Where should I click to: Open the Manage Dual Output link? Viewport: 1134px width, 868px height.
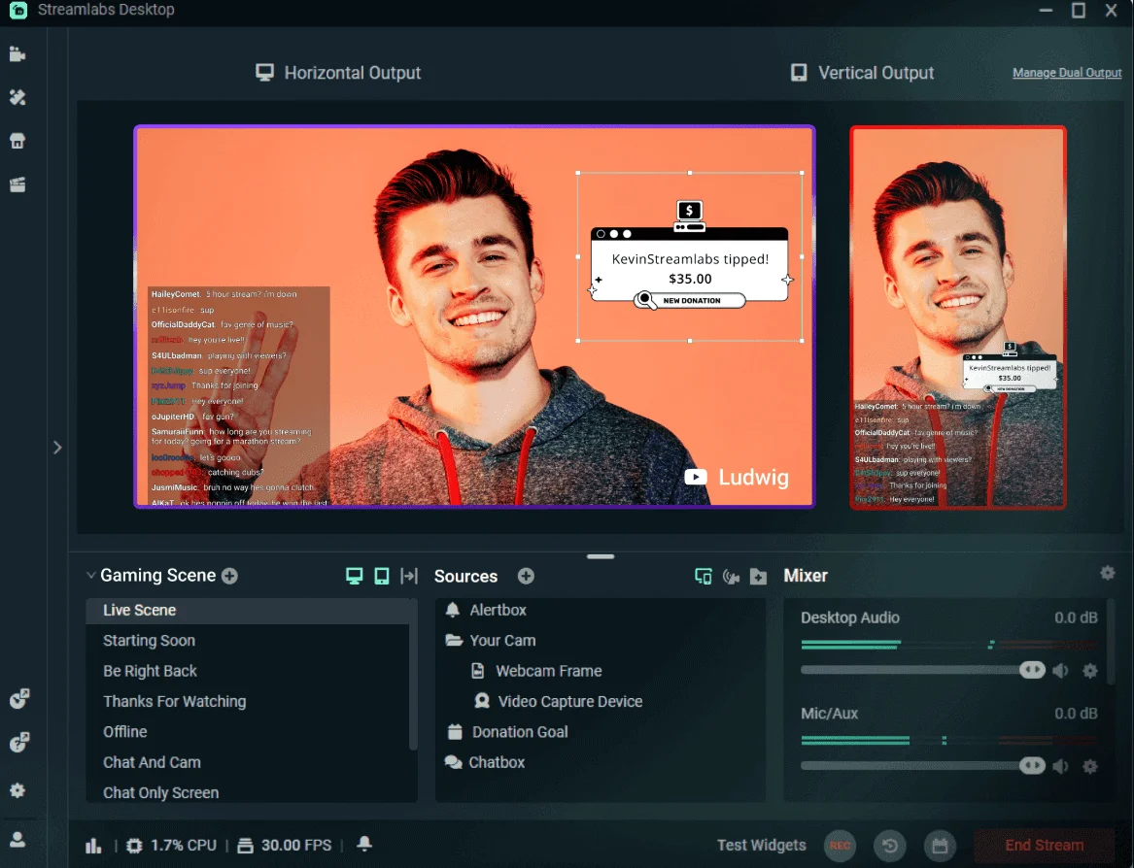[x=1066, y=73]
